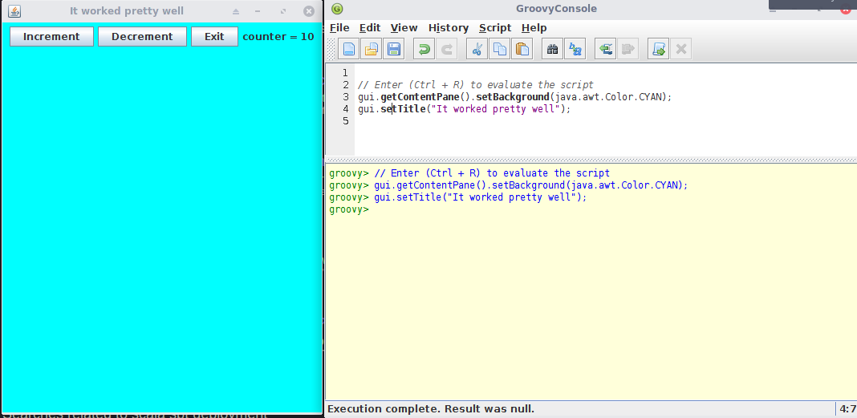This screenshot has height=418, width=857.
Task: Click the greyed next history icon
Action: [628, 49]
